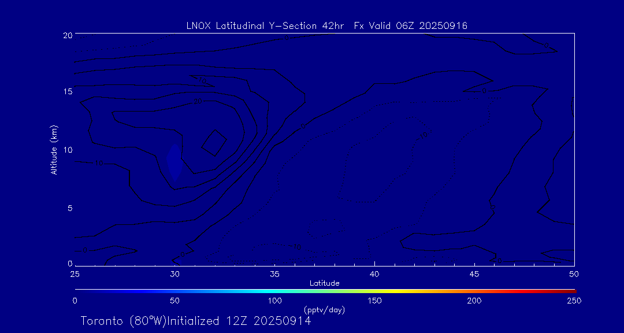The image size is (624, 333).
Task: Click the Toronto (80°W) Initialized caption text
Action: pyautogui.click(x=195, y=321)
